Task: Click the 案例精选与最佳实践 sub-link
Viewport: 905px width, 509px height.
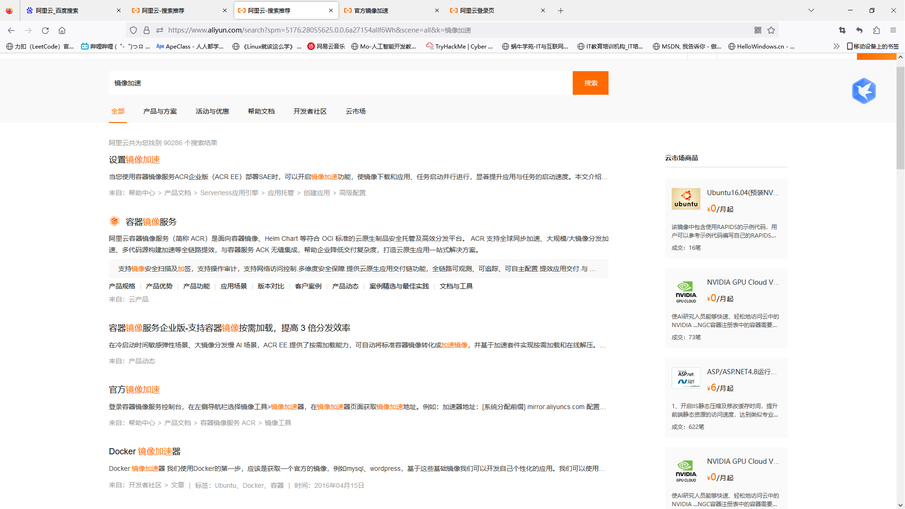Action: pyautogui.click(x=399, y=286)
